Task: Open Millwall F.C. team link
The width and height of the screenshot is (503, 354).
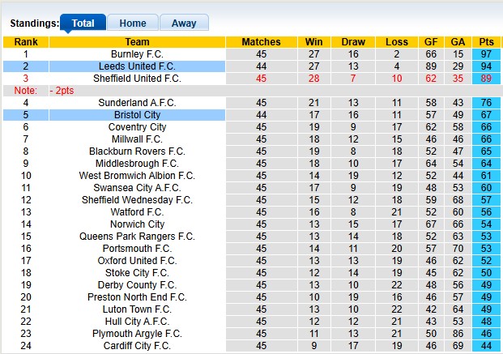Action: tap(137, 139)
